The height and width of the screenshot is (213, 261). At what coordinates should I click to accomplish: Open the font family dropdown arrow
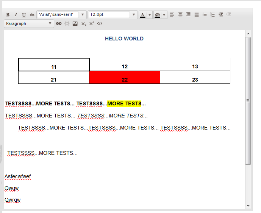83,15
